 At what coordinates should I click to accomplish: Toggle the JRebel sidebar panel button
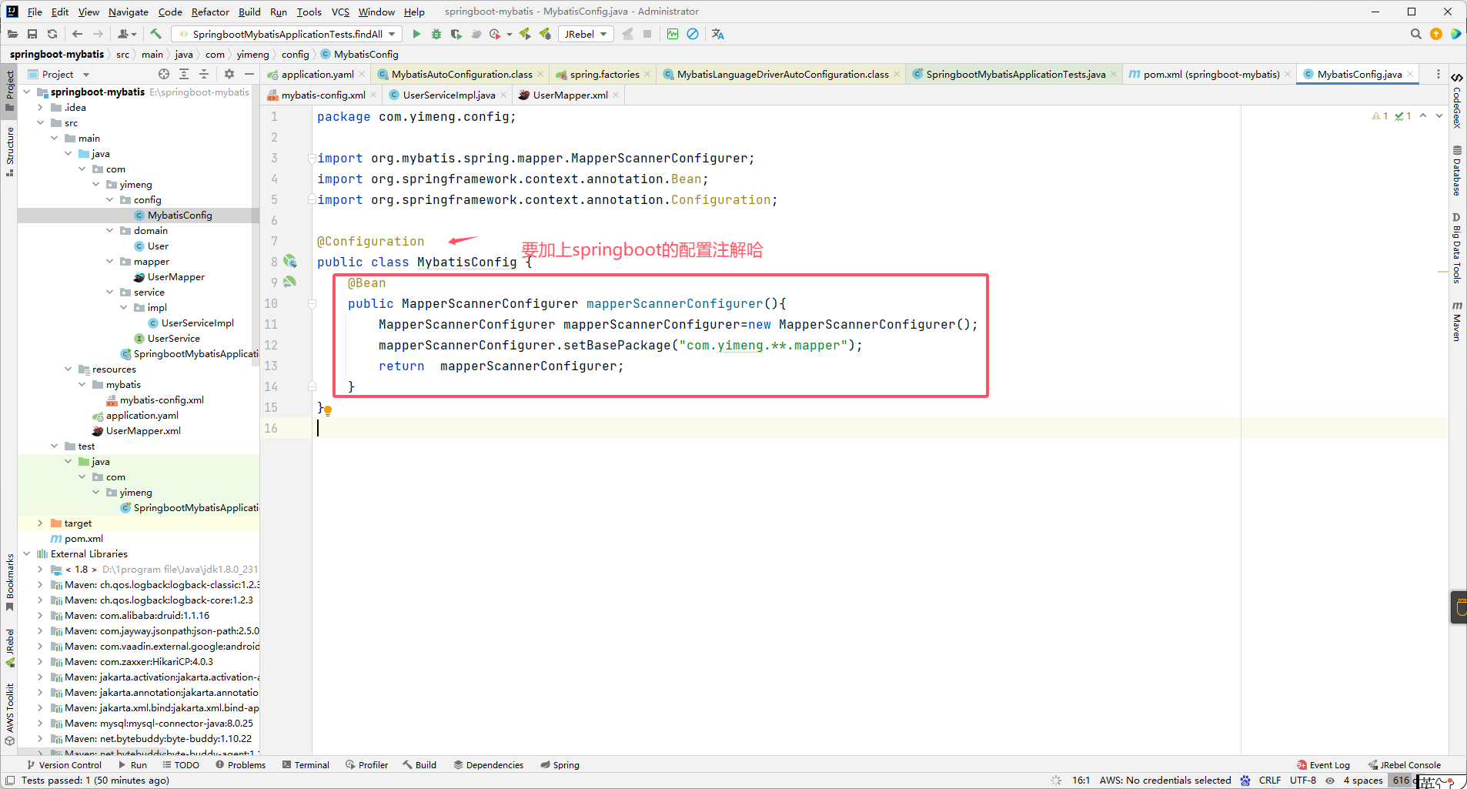point(9,647)
